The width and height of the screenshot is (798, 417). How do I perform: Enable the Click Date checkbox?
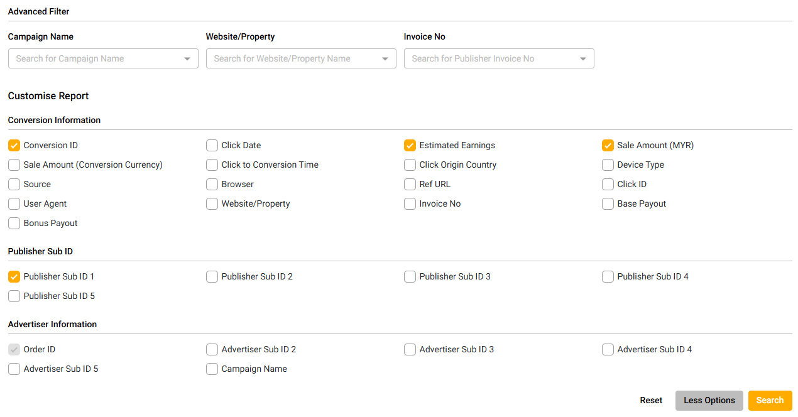212,146
